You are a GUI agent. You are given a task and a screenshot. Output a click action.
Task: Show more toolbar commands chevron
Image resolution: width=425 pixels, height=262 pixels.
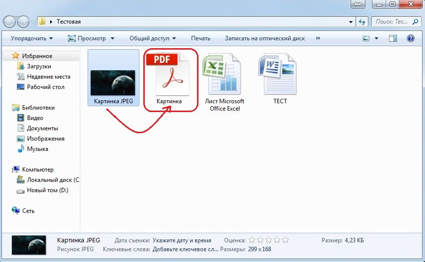tap(318, 38)
